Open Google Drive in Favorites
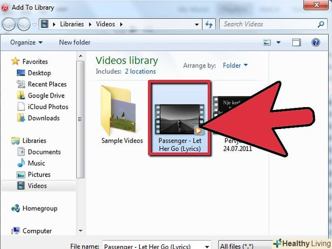Image resolution: width=332 pixels, height=249 pixels. pos(41,95)
